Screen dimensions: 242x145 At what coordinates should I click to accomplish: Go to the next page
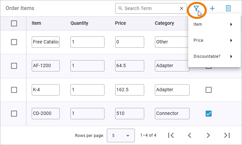208,135
